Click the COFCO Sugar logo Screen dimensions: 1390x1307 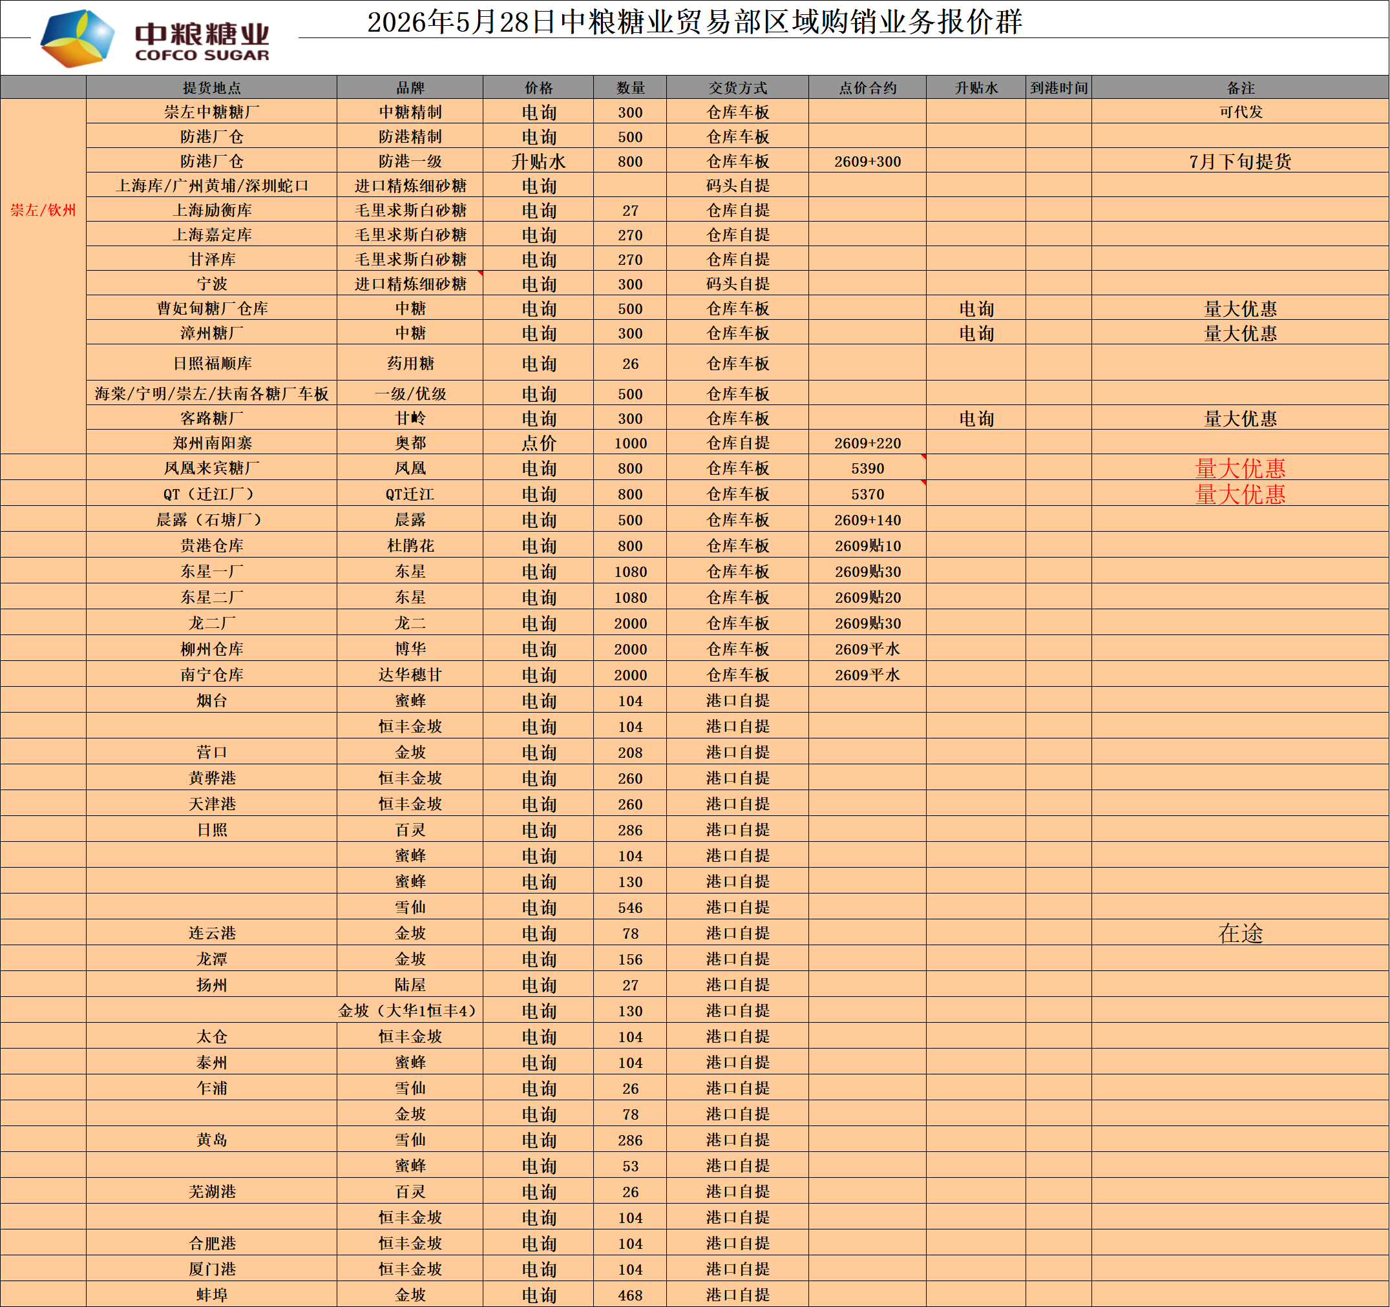click(154, 39)
